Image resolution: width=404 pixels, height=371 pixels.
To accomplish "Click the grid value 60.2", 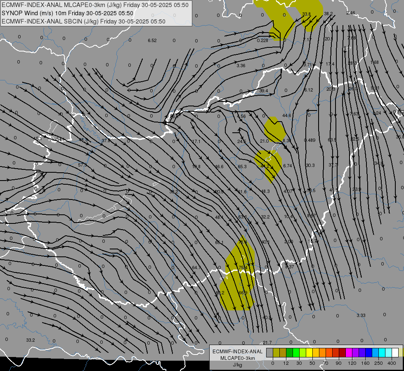I will tap(220, 293).
